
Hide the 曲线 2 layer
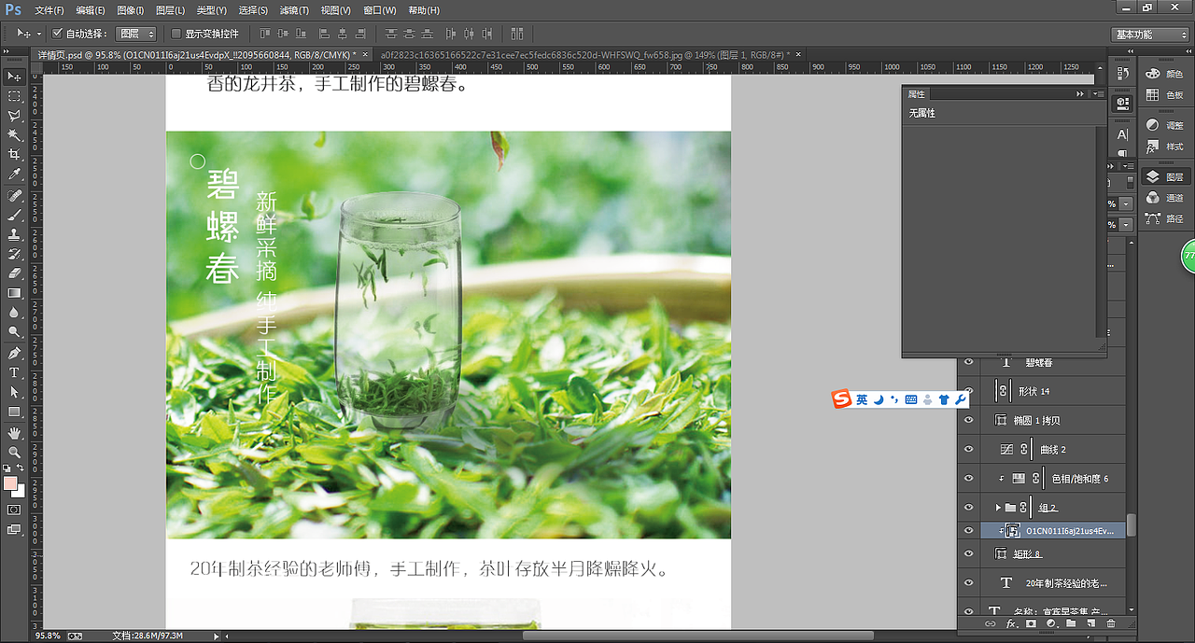click(x=968, y=449)
